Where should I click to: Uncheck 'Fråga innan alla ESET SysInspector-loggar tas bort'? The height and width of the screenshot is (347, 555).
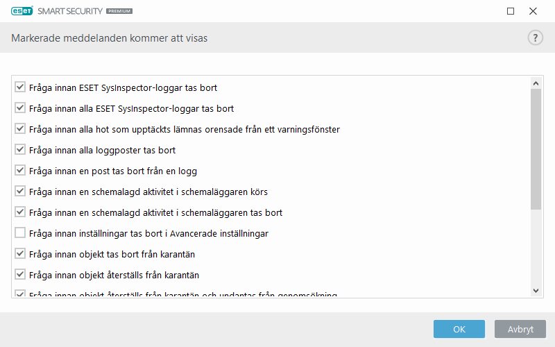[x=20, y=108]
